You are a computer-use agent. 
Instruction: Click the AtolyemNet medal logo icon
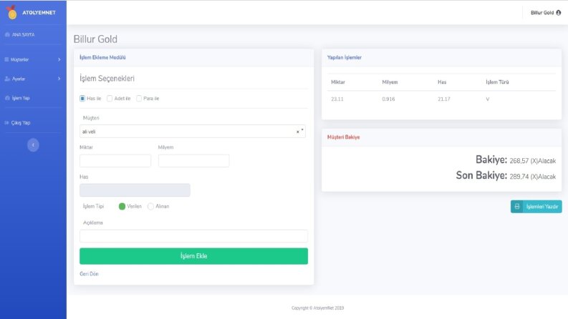click(x=11, y=12)
